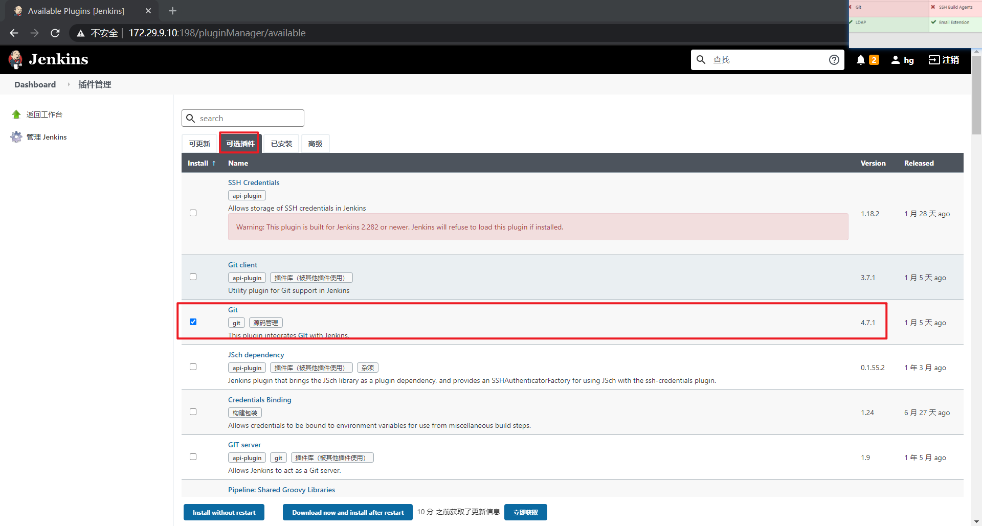Open the GIT server plugin link
Image resolution: width=982 pixels, height=526 pixels.
click(244, 445)
